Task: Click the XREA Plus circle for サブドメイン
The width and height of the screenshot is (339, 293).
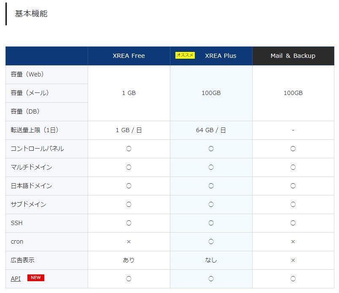Action: tap(211, 205)
